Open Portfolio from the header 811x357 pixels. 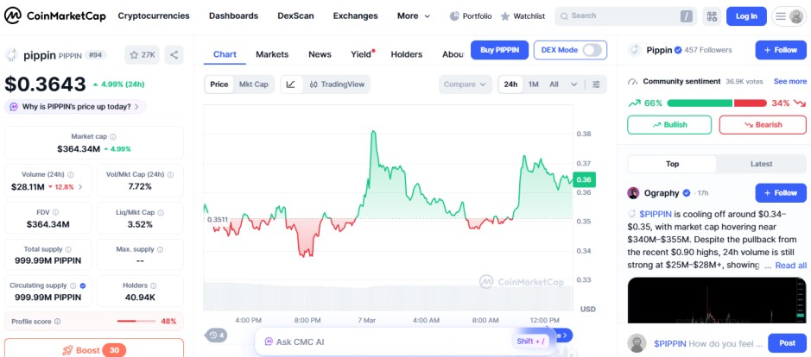tap(471, 16)
